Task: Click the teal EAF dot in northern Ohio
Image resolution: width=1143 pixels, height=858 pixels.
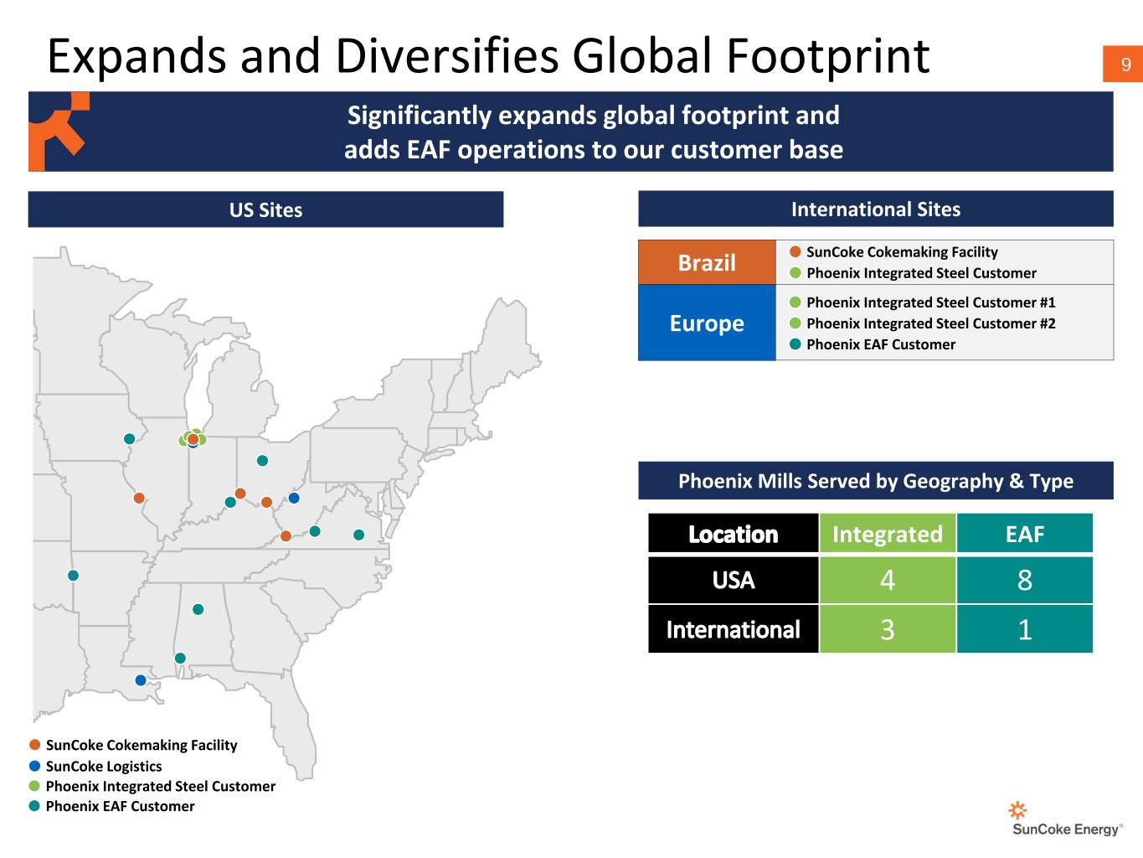Action: pos(262,461)
